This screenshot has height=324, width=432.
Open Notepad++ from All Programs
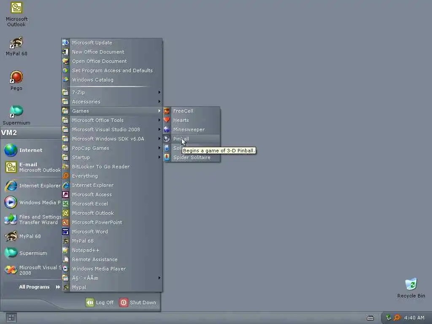coord(112,250)
